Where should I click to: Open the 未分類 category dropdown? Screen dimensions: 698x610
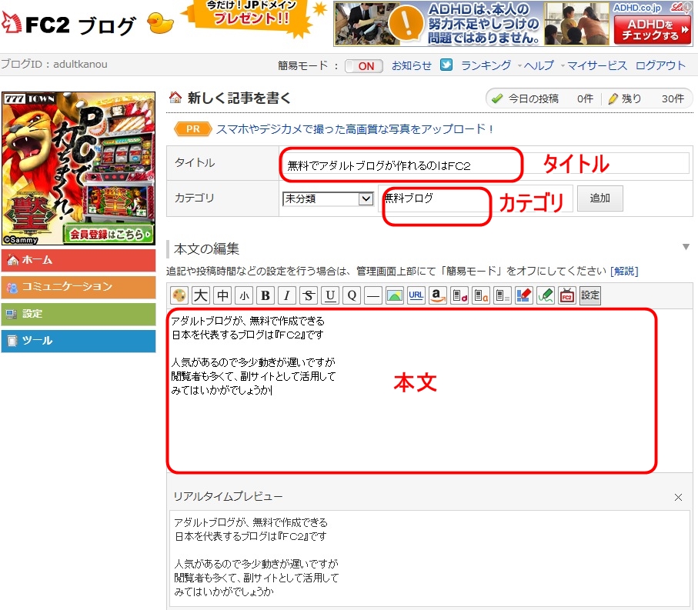coord(328,198)
